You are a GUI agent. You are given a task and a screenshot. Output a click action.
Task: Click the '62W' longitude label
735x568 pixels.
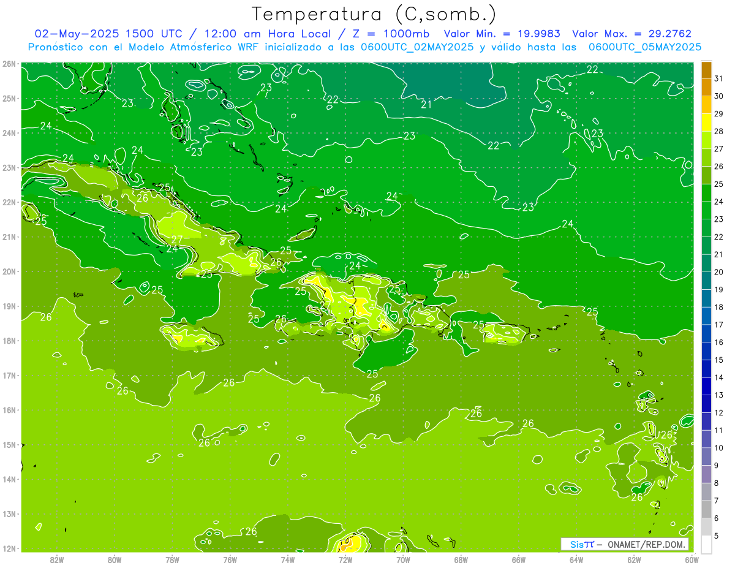point(634,559)
